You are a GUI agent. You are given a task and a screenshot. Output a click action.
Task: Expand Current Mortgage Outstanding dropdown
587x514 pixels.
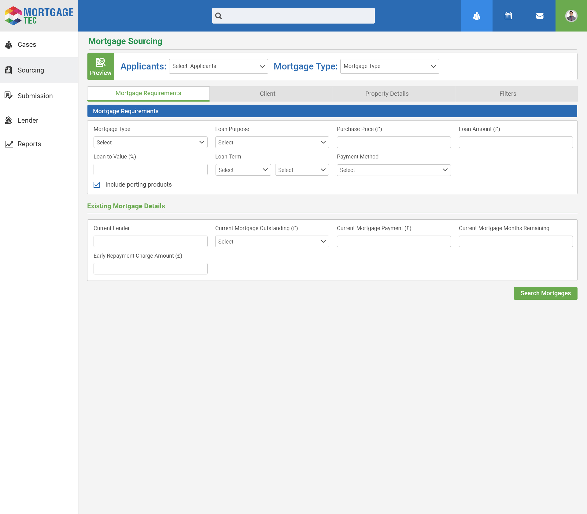(272, 241)
